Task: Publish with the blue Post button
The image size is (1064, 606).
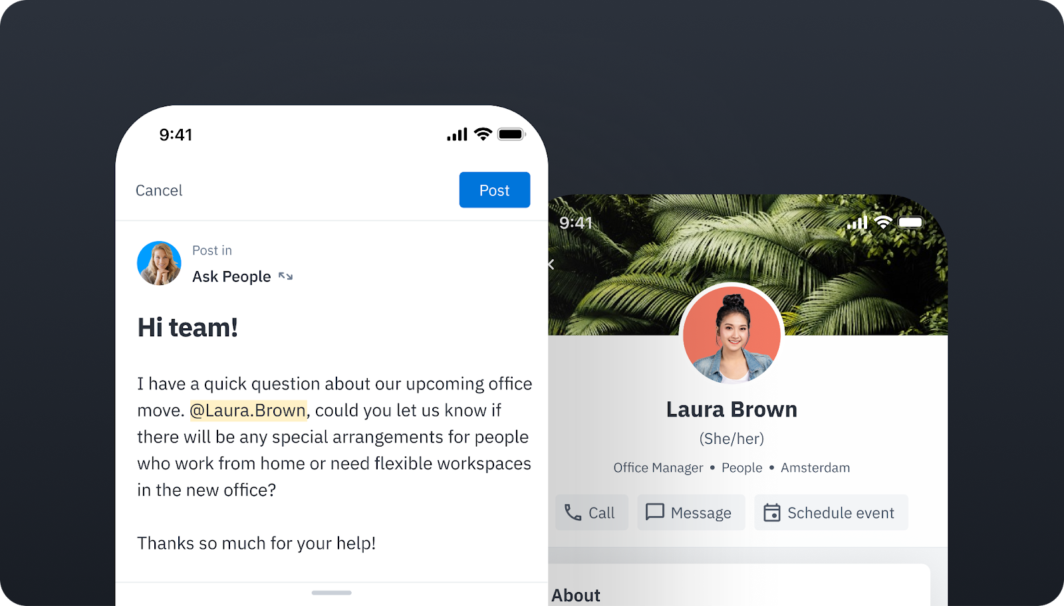Action: pos(494,190)
